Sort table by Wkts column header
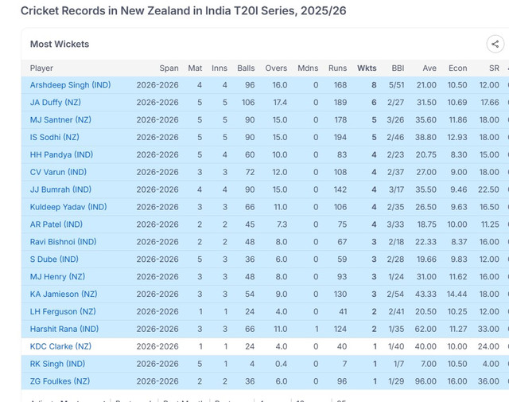Image resolution: width=509 pixels, height=402 pixels. [x=367, y=68]
